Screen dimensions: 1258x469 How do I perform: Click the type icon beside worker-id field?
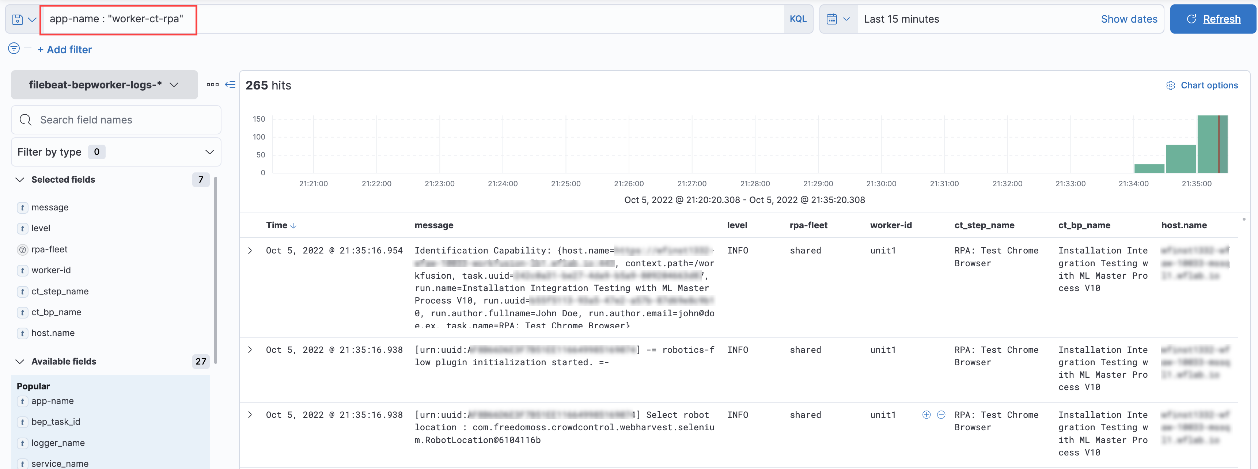tap(22, 271)
